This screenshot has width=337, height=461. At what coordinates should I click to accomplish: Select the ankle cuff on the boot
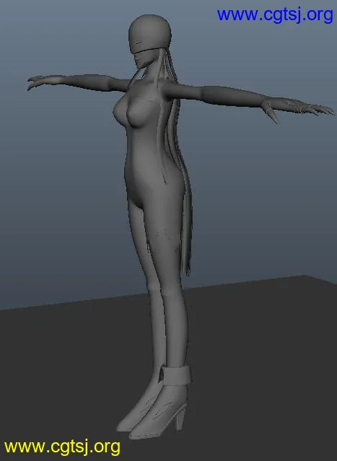coord(175,374)
